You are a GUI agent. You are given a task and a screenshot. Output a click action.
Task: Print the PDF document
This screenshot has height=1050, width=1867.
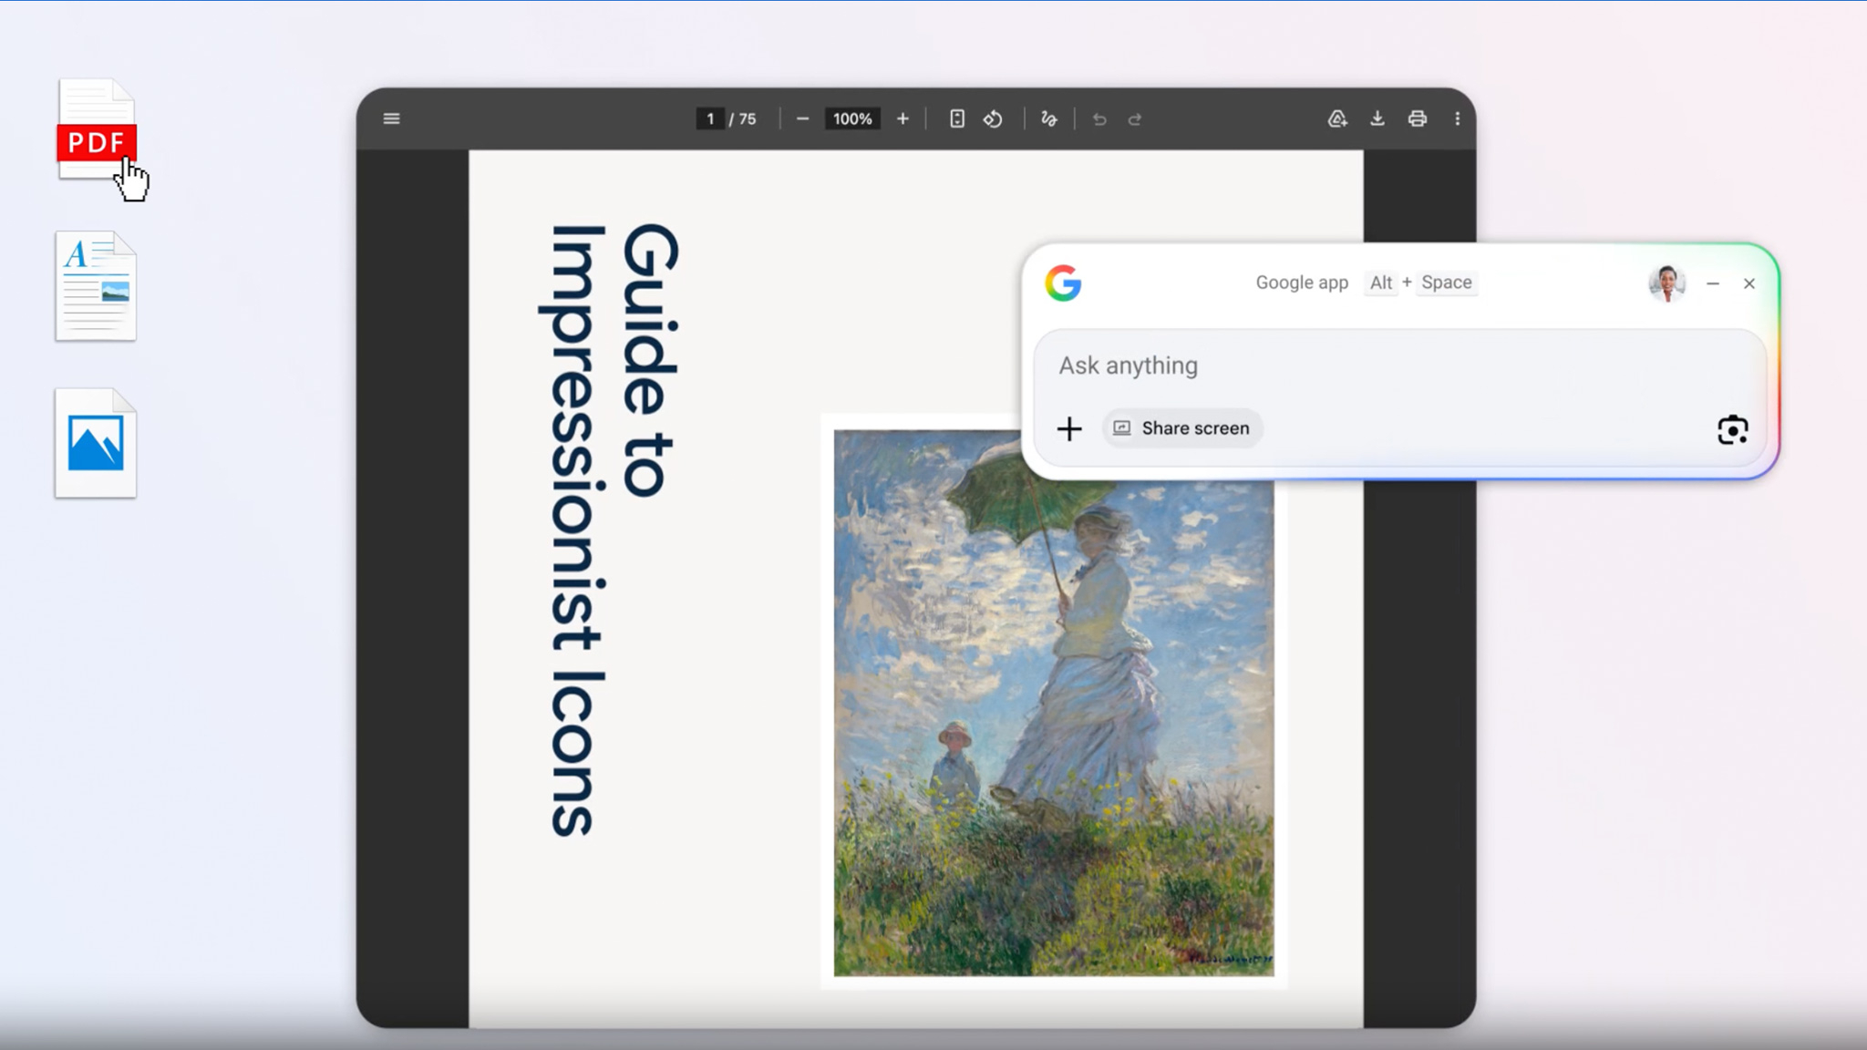pos(1418,118)
